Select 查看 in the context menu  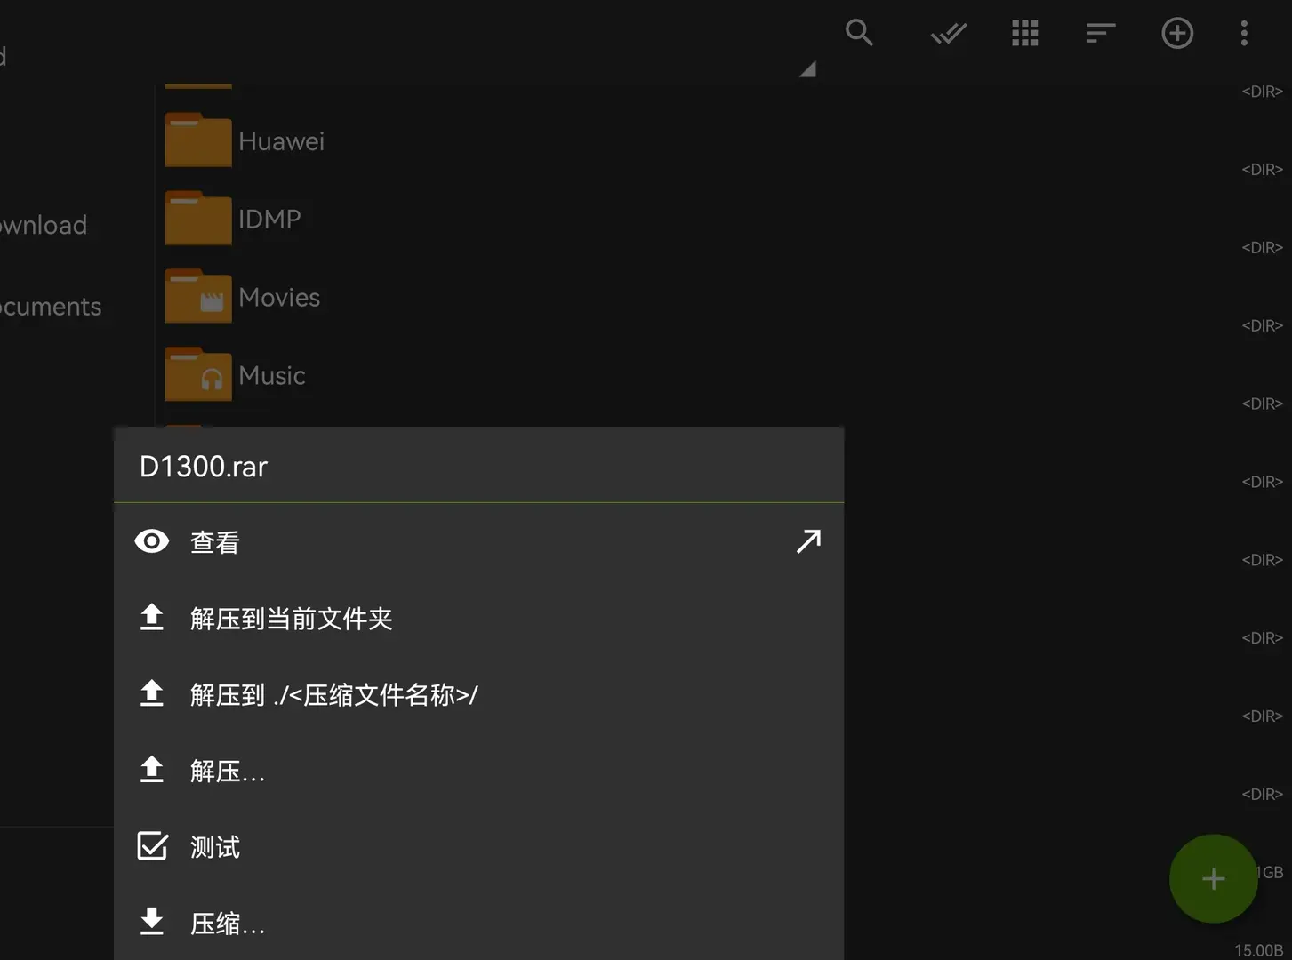478,541
